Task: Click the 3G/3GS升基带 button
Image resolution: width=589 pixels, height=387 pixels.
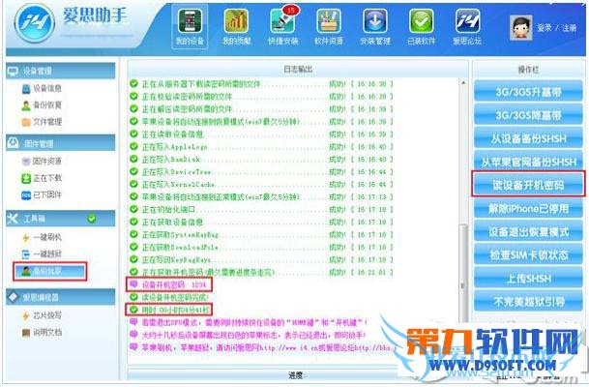Action: coord(528,91)
